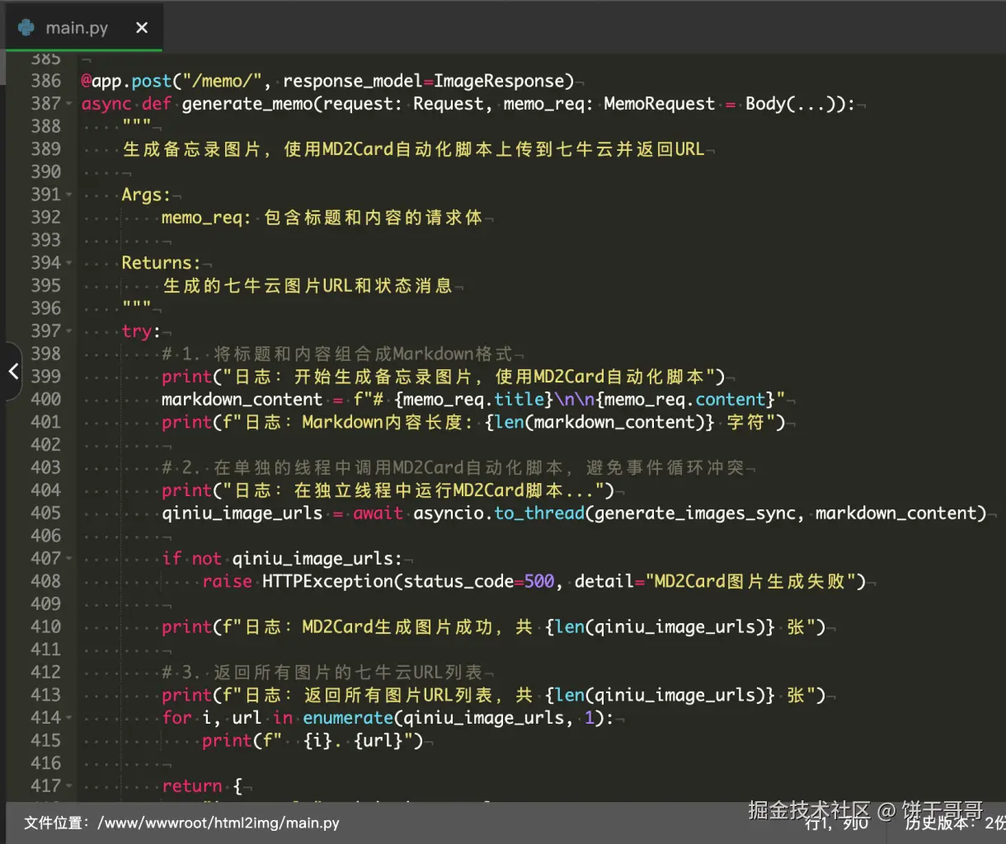Viewport: 1006px width, 844px height.
Task: Open the 历史版本 history versions entry
Action: pyautogui.click(x=955, y=823)
